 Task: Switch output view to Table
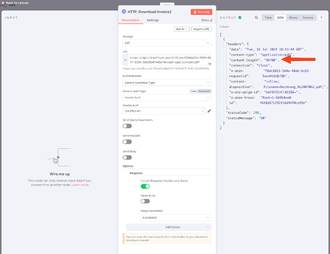pos(268,18)
